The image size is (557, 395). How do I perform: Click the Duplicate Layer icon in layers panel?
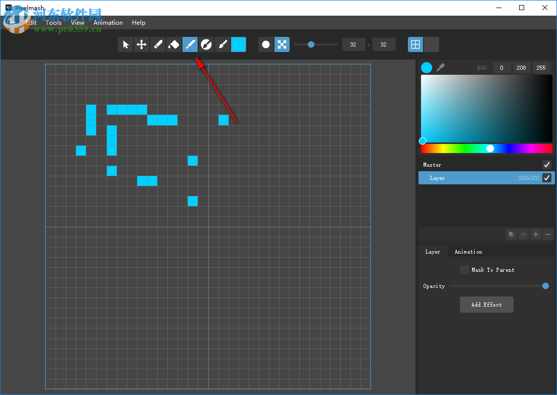[511, 234]
